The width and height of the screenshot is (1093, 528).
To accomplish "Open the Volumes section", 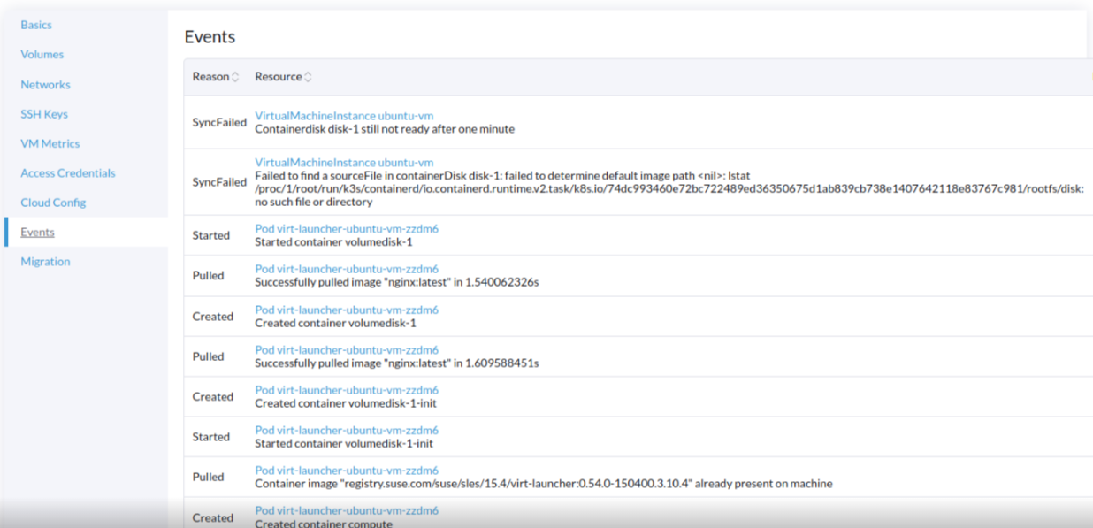I will 42,54.
